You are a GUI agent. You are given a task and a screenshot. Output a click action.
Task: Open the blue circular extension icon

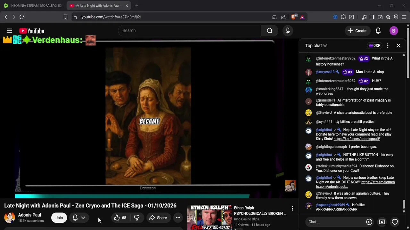(x=335, y=17)
